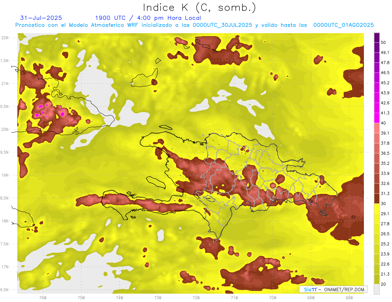Click the olive swatch between 20 and 21.3

[377, 279]
